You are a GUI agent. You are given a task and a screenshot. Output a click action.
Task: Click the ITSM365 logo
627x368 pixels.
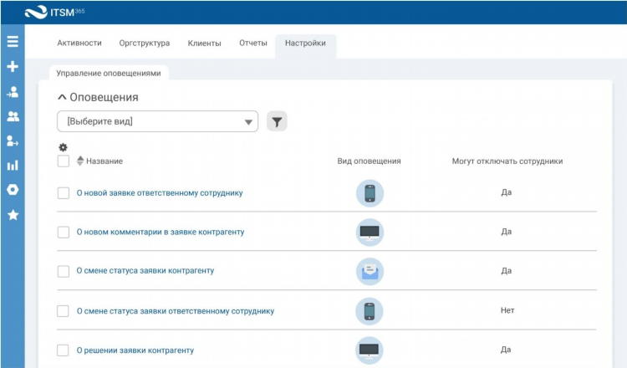(55, 12)
